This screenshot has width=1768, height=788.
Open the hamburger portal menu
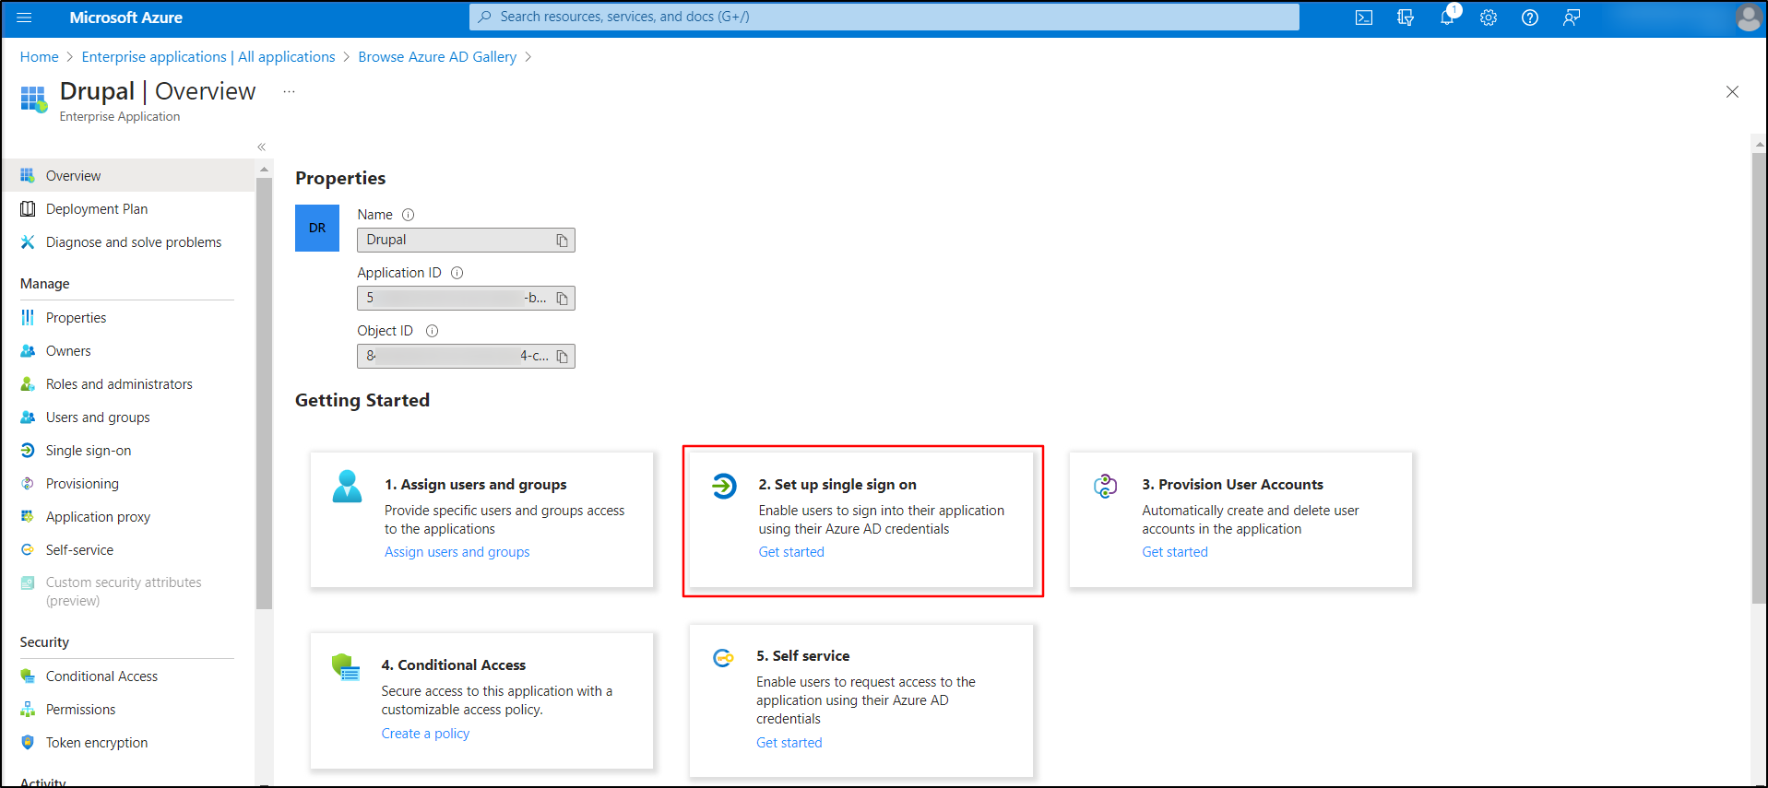pos(25,18)
